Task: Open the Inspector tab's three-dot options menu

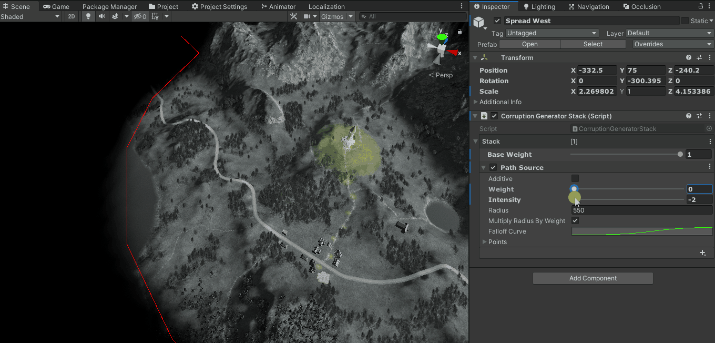Action: click(x=709, y=6)
